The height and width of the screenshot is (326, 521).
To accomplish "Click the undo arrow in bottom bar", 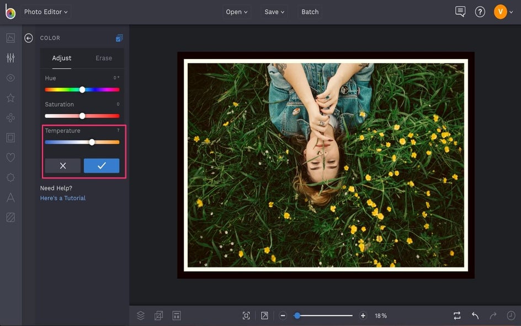I will coord(475,316).
